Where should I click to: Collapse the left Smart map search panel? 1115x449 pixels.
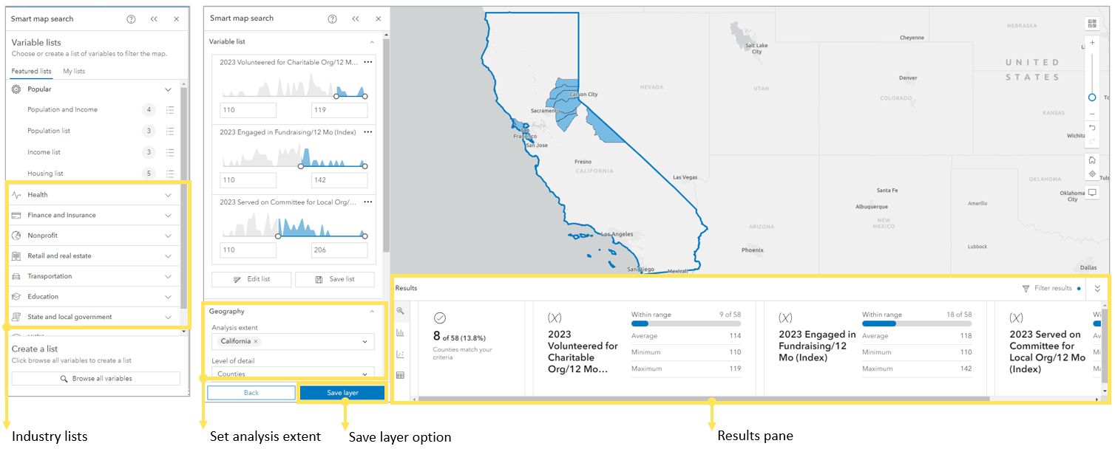pyautogui.click(x=154, y=18)
